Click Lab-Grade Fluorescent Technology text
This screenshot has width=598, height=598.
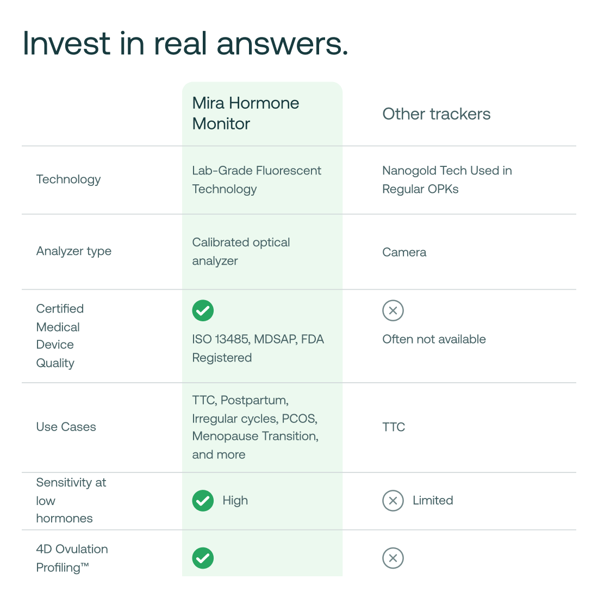click(257, 179)
